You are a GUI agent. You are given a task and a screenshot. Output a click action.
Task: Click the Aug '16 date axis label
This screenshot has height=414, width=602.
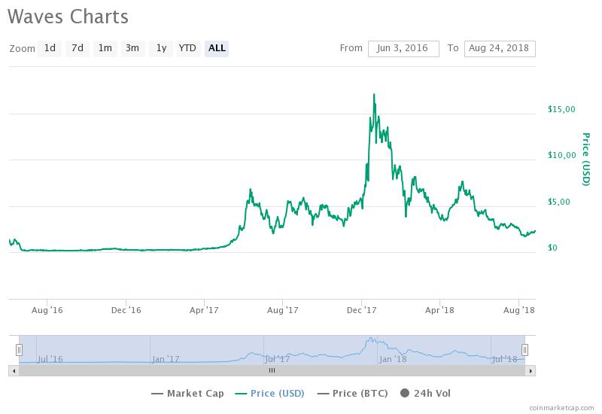pos(47,310)
